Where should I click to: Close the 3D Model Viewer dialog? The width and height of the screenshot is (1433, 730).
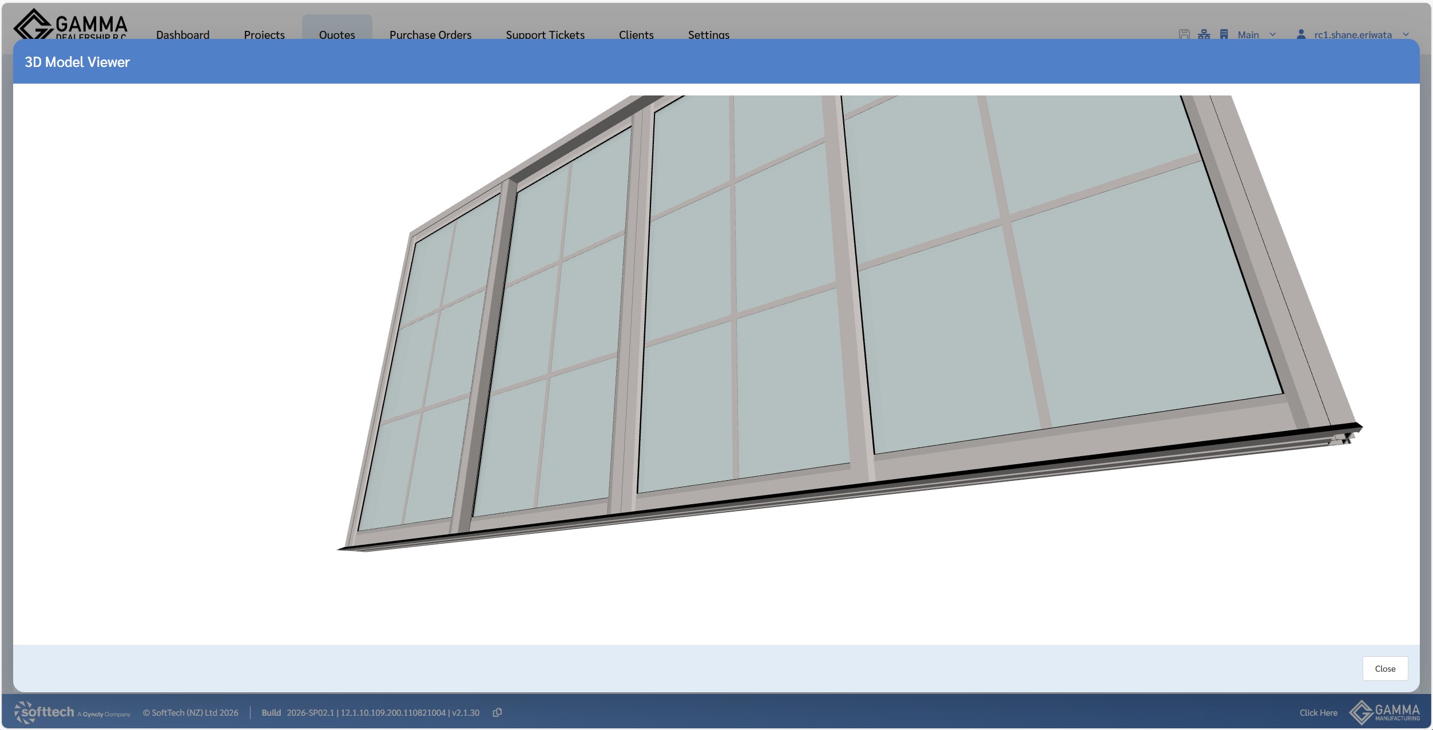pyautogui.click(x=1384, y=668)
